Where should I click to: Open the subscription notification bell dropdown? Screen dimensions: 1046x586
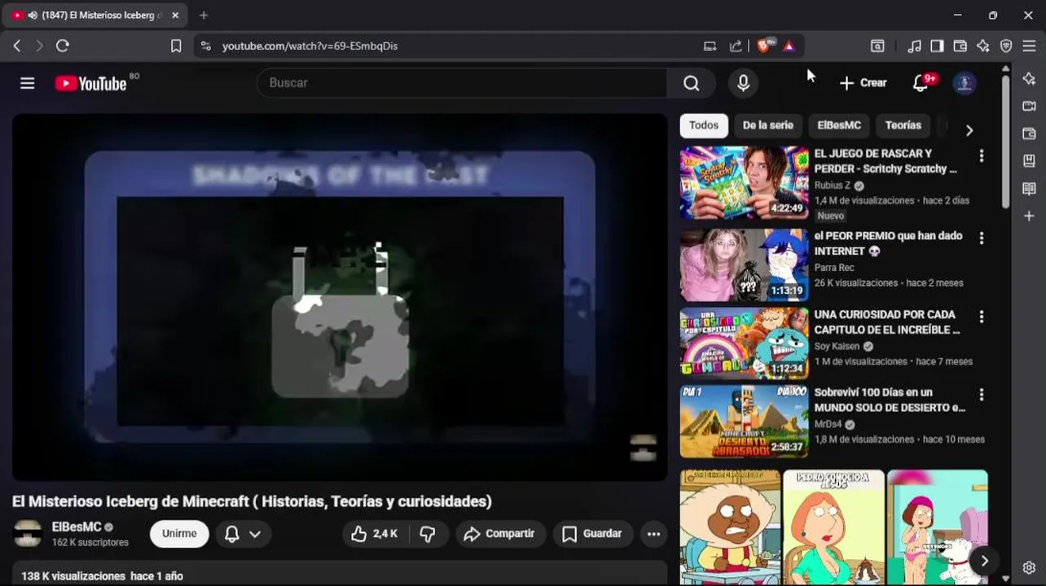pyautogui.click(x=243, y=534)
